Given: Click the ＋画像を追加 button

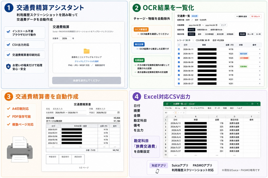Looking at the screenshot, I should 242,16.
